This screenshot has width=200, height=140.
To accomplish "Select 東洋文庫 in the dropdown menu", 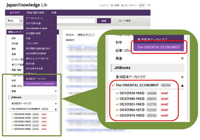I will [40, 64].
